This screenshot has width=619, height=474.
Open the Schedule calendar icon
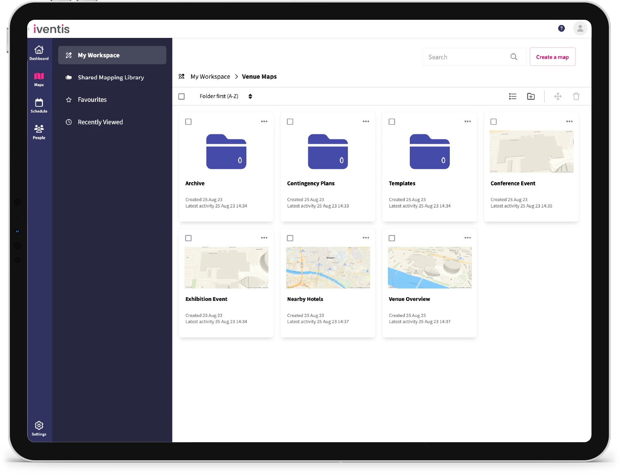39,105
